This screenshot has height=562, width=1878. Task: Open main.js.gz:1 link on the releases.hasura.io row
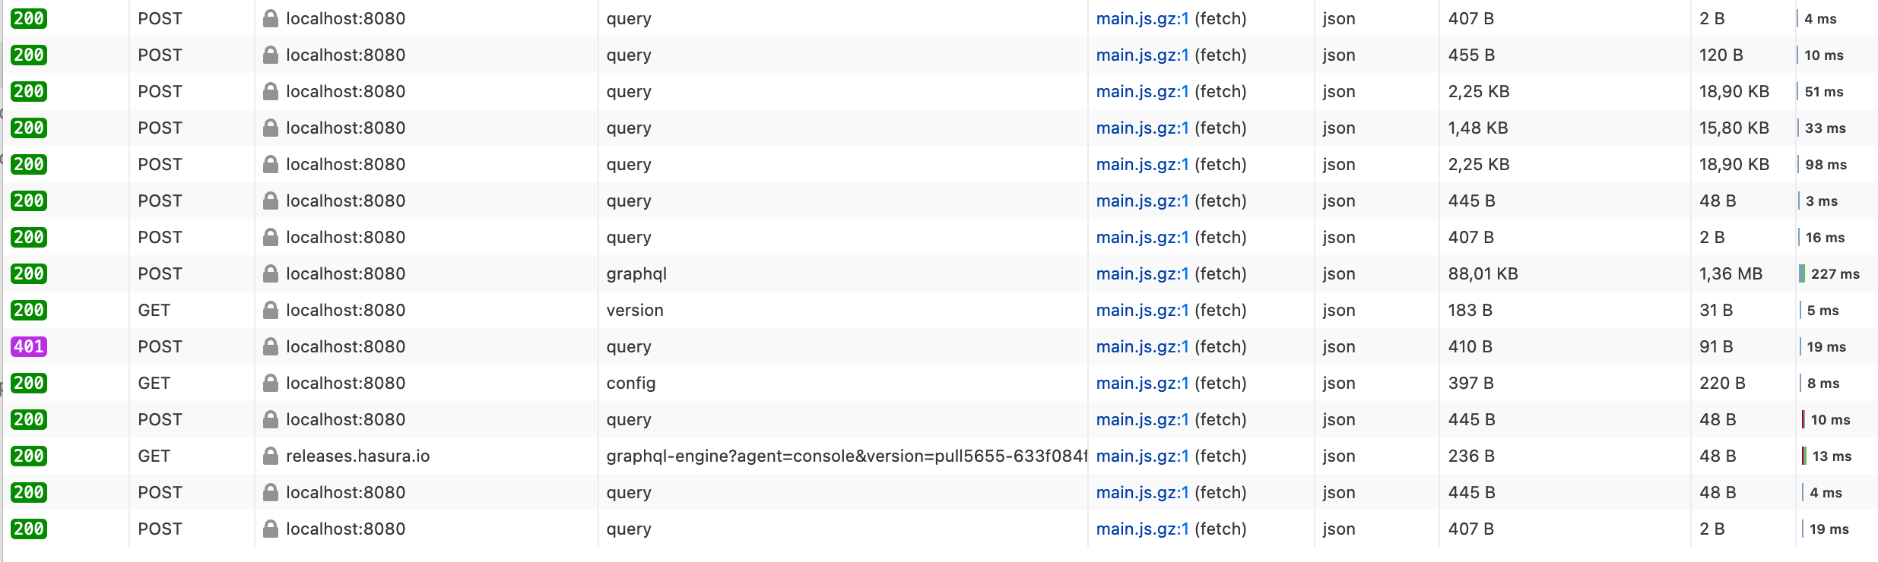point(1142,456)
